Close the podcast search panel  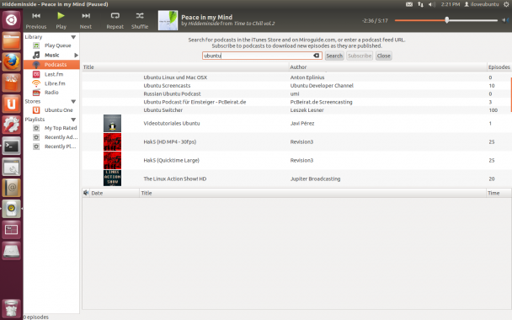click(x=383, y=56)
